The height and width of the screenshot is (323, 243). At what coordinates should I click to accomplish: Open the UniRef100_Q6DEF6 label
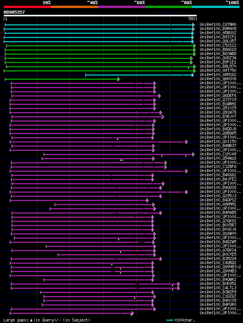click(218, 96)
